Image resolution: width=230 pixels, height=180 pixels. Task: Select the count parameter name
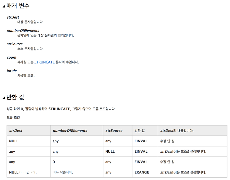tap(12, 57)
